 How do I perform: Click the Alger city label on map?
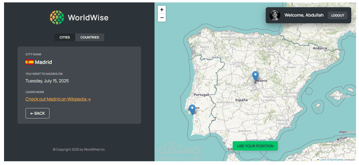point(343,132)
